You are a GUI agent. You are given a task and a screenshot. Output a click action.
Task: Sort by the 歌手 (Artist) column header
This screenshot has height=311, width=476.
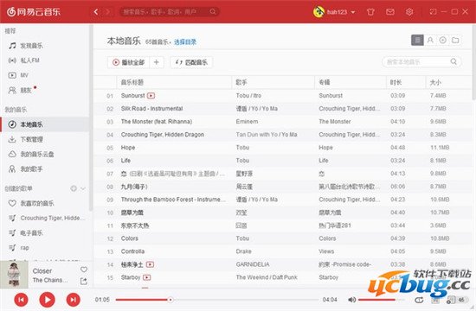pyautogui.click(x=273, y=82)
